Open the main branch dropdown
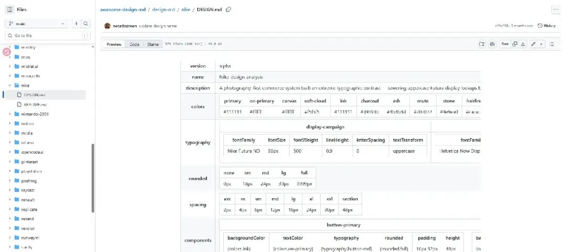The width and height of the screenshot is (566, 252). coord(38,24)
